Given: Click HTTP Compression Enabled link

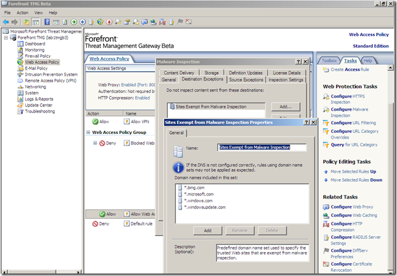Looking at the screenshot, I should 142,98.
